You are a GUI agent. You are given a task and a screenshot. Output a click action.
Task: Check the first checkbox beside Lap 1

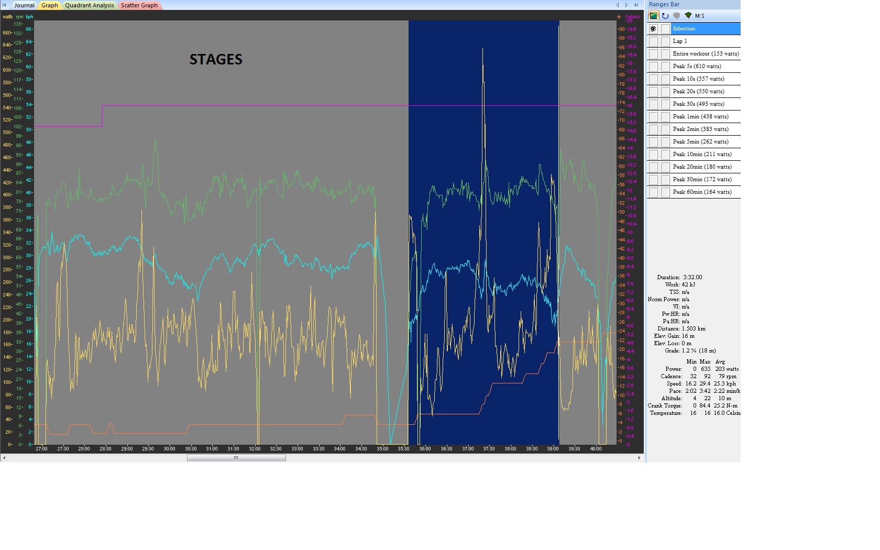(653, 41)
